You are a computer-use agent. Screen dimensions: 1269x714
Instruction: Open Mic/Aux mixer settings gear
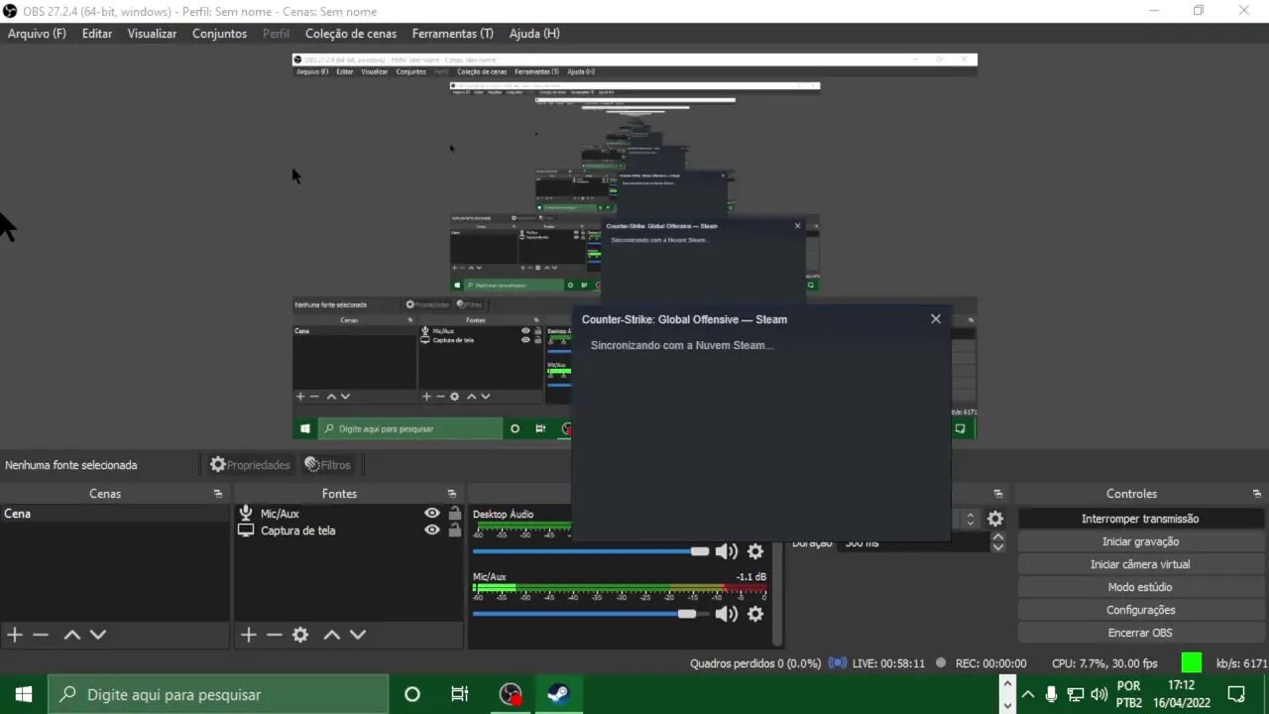[x=755, y=614]
